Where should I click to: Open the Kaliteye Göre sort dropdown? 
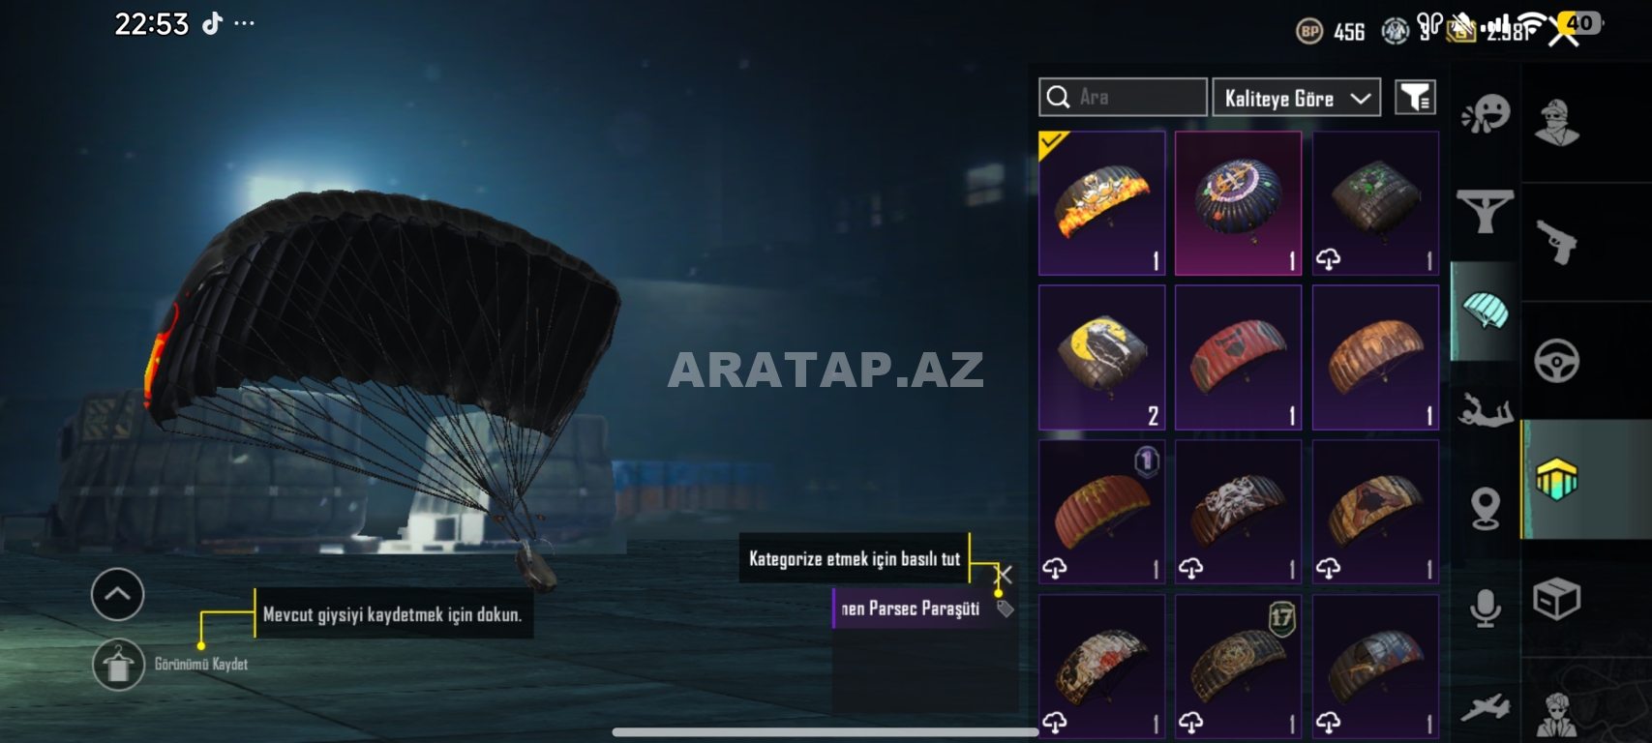tap(1297, 98)
